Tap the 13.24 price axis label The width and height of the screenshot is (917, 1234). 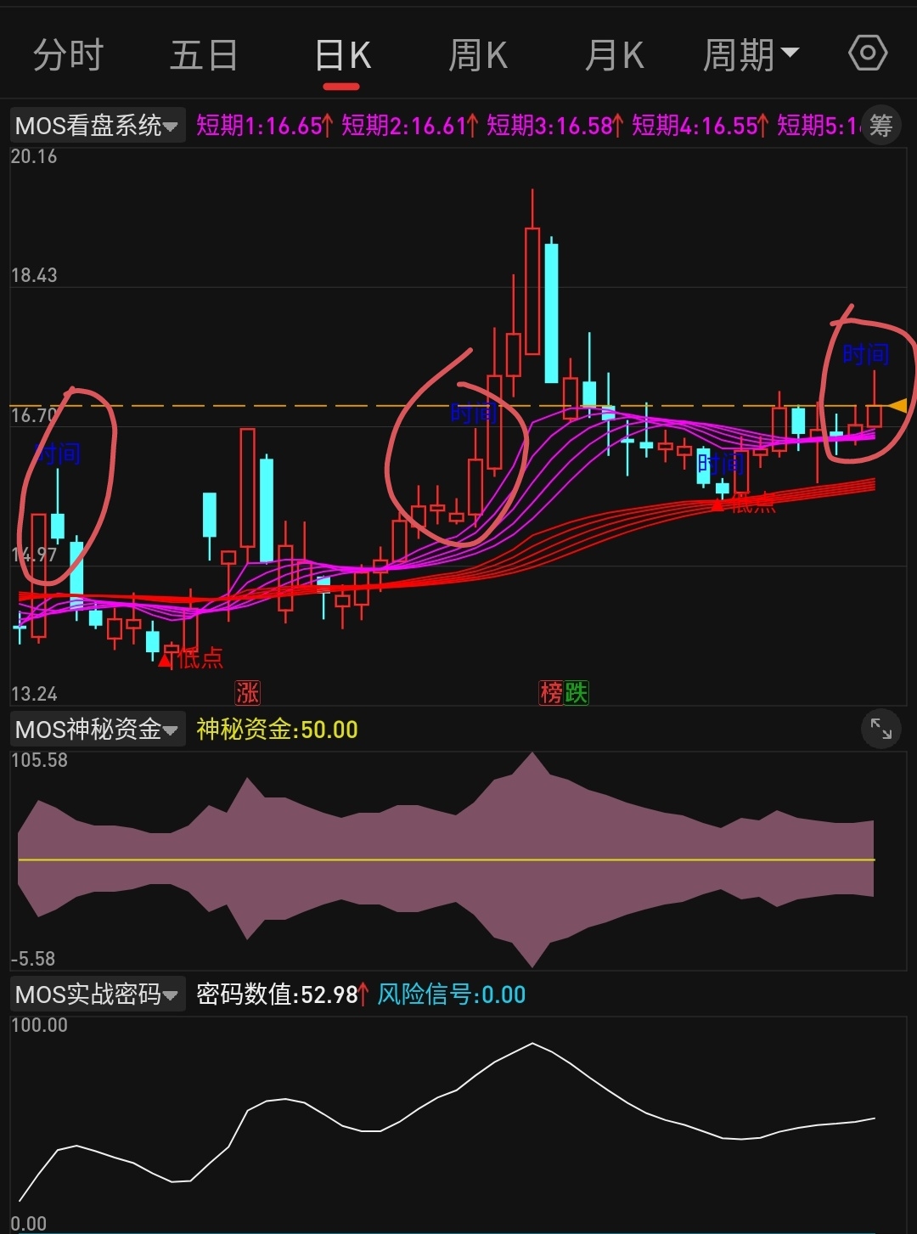point(34,694)
